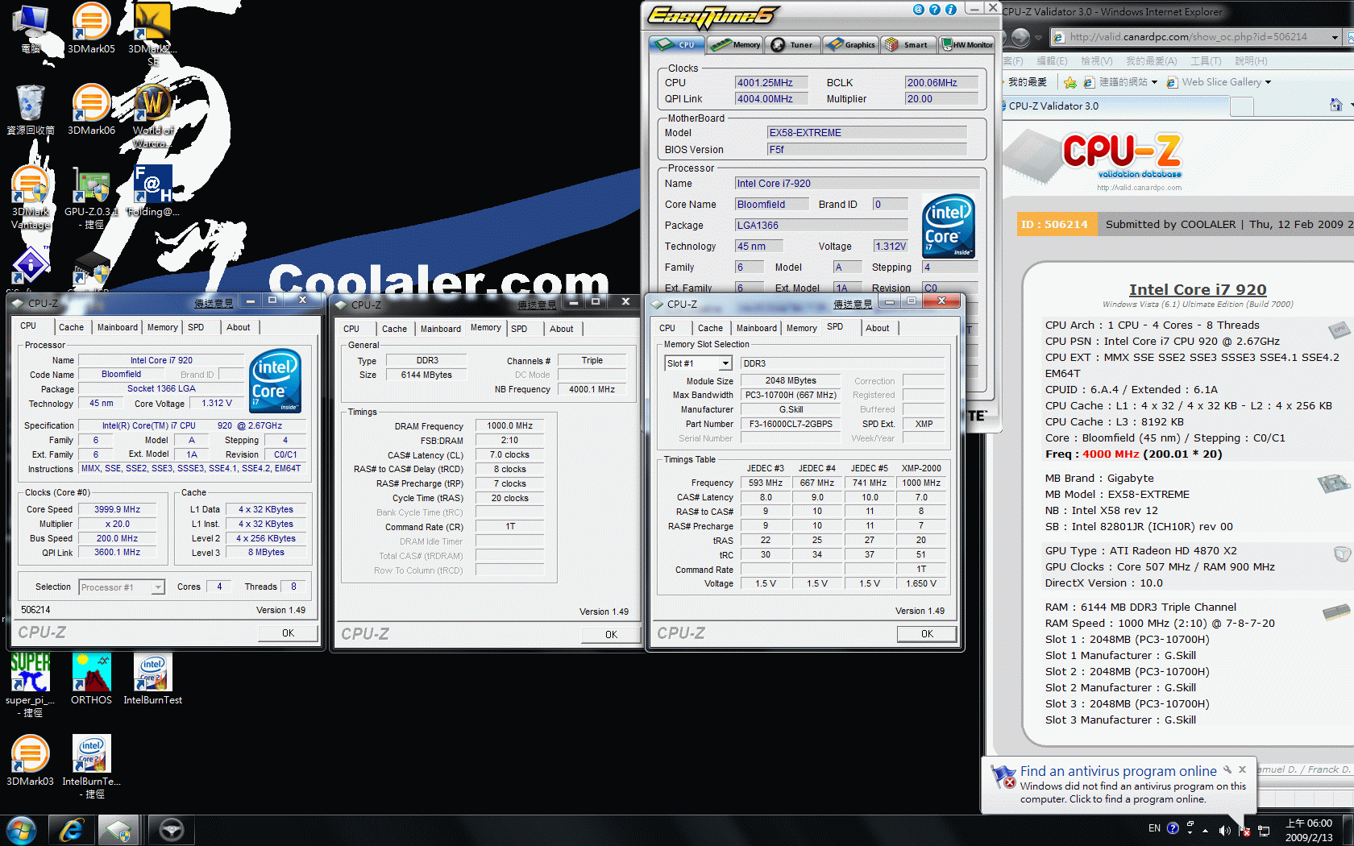Click the EN language indicator in tray
The height and width of the screenshot is (846, 1354).
point(1154,828)
